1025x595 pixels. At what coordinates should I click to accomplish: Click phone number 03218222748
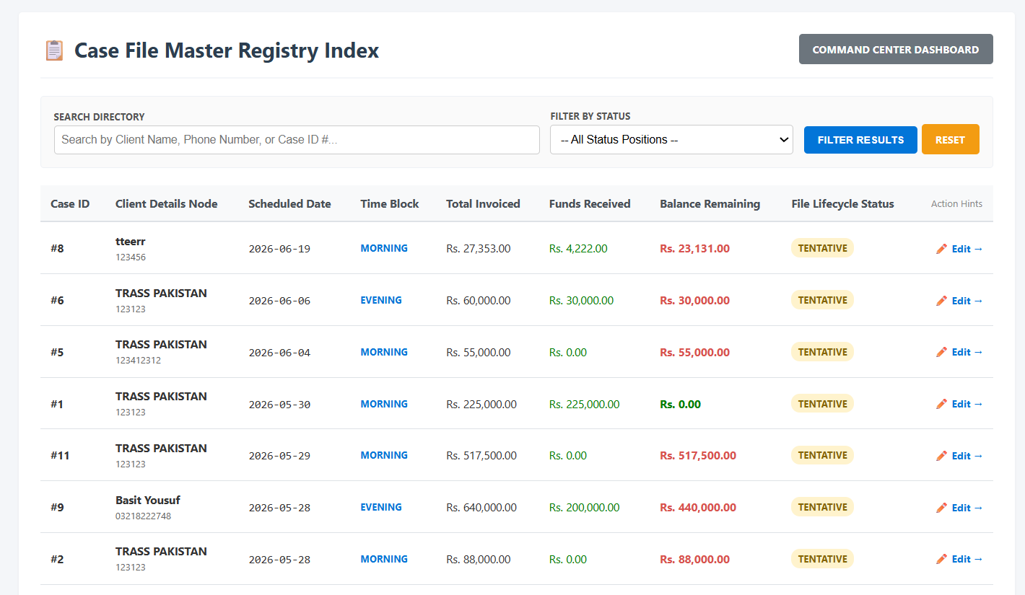coord(144,516)
